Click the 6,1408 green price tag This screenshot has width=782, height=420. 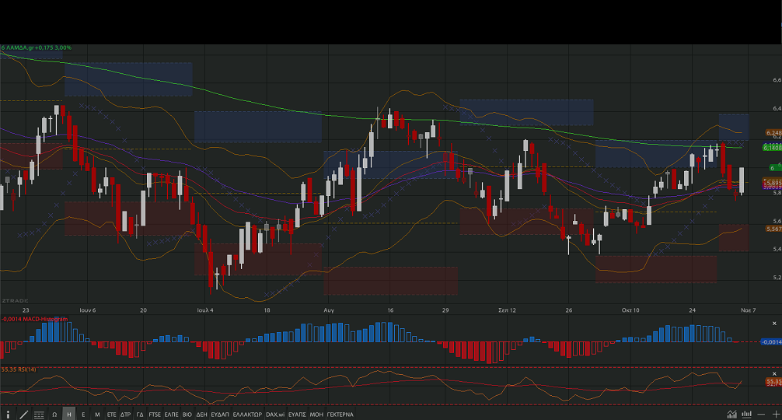[x=773, y=147]
